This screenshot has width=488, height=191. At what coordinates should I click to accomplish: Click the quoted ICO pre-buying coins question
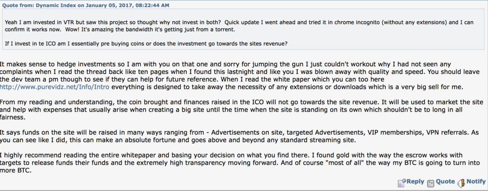coord(146,43)
